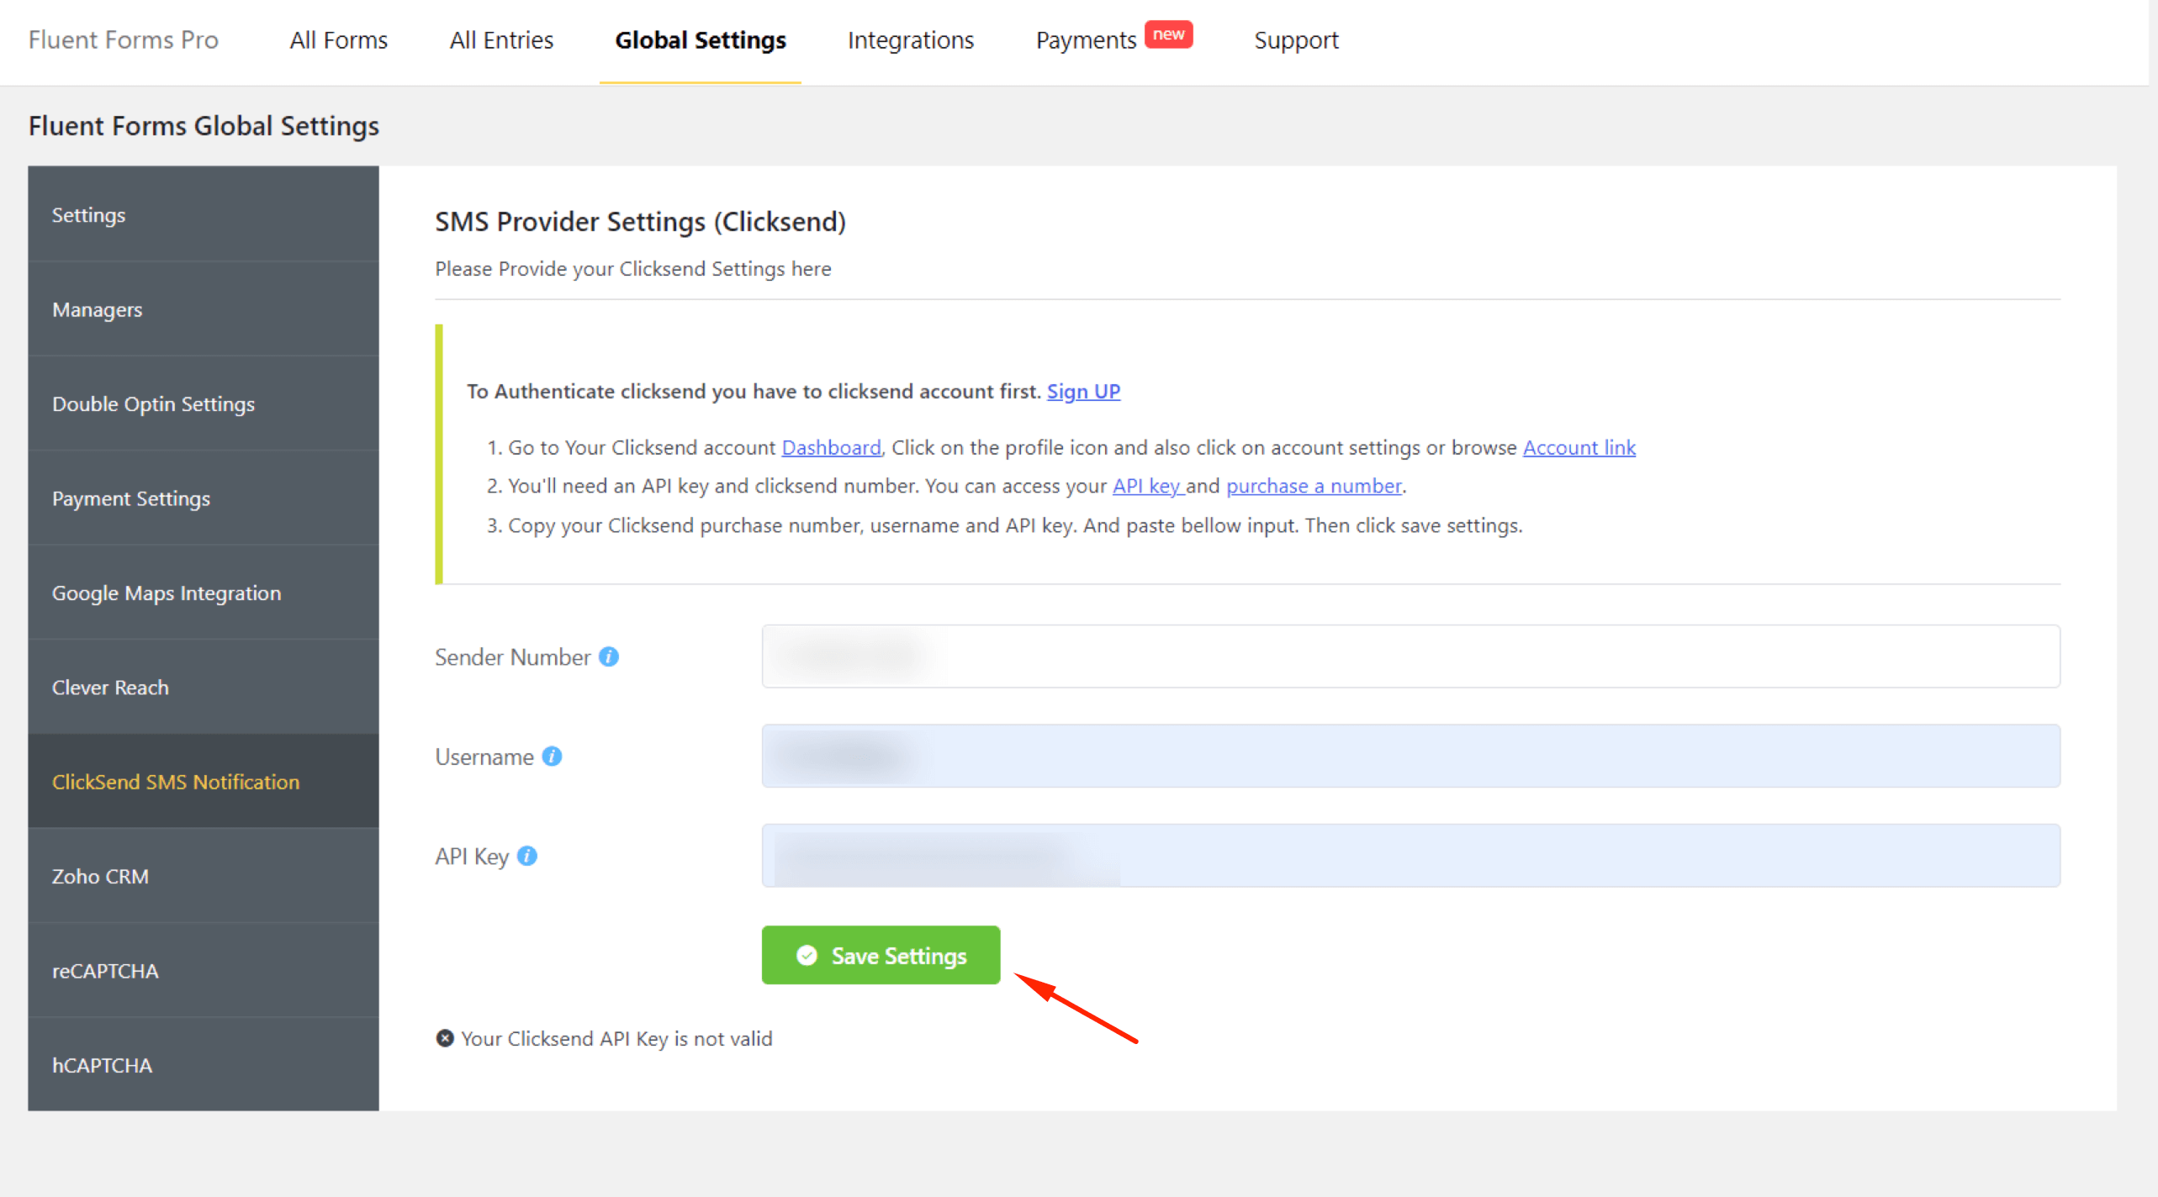Open Clever Reach in the sidebar
The width and height of the screenshot is (2158, 1197).
204,687
